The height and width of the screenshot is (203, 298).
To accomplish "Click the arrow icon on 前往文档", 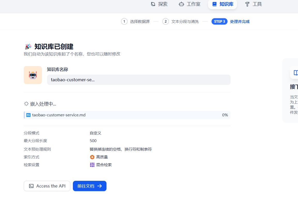I will tap(100, 186).
